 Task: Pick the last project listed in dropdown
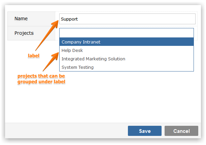point(127,67)
